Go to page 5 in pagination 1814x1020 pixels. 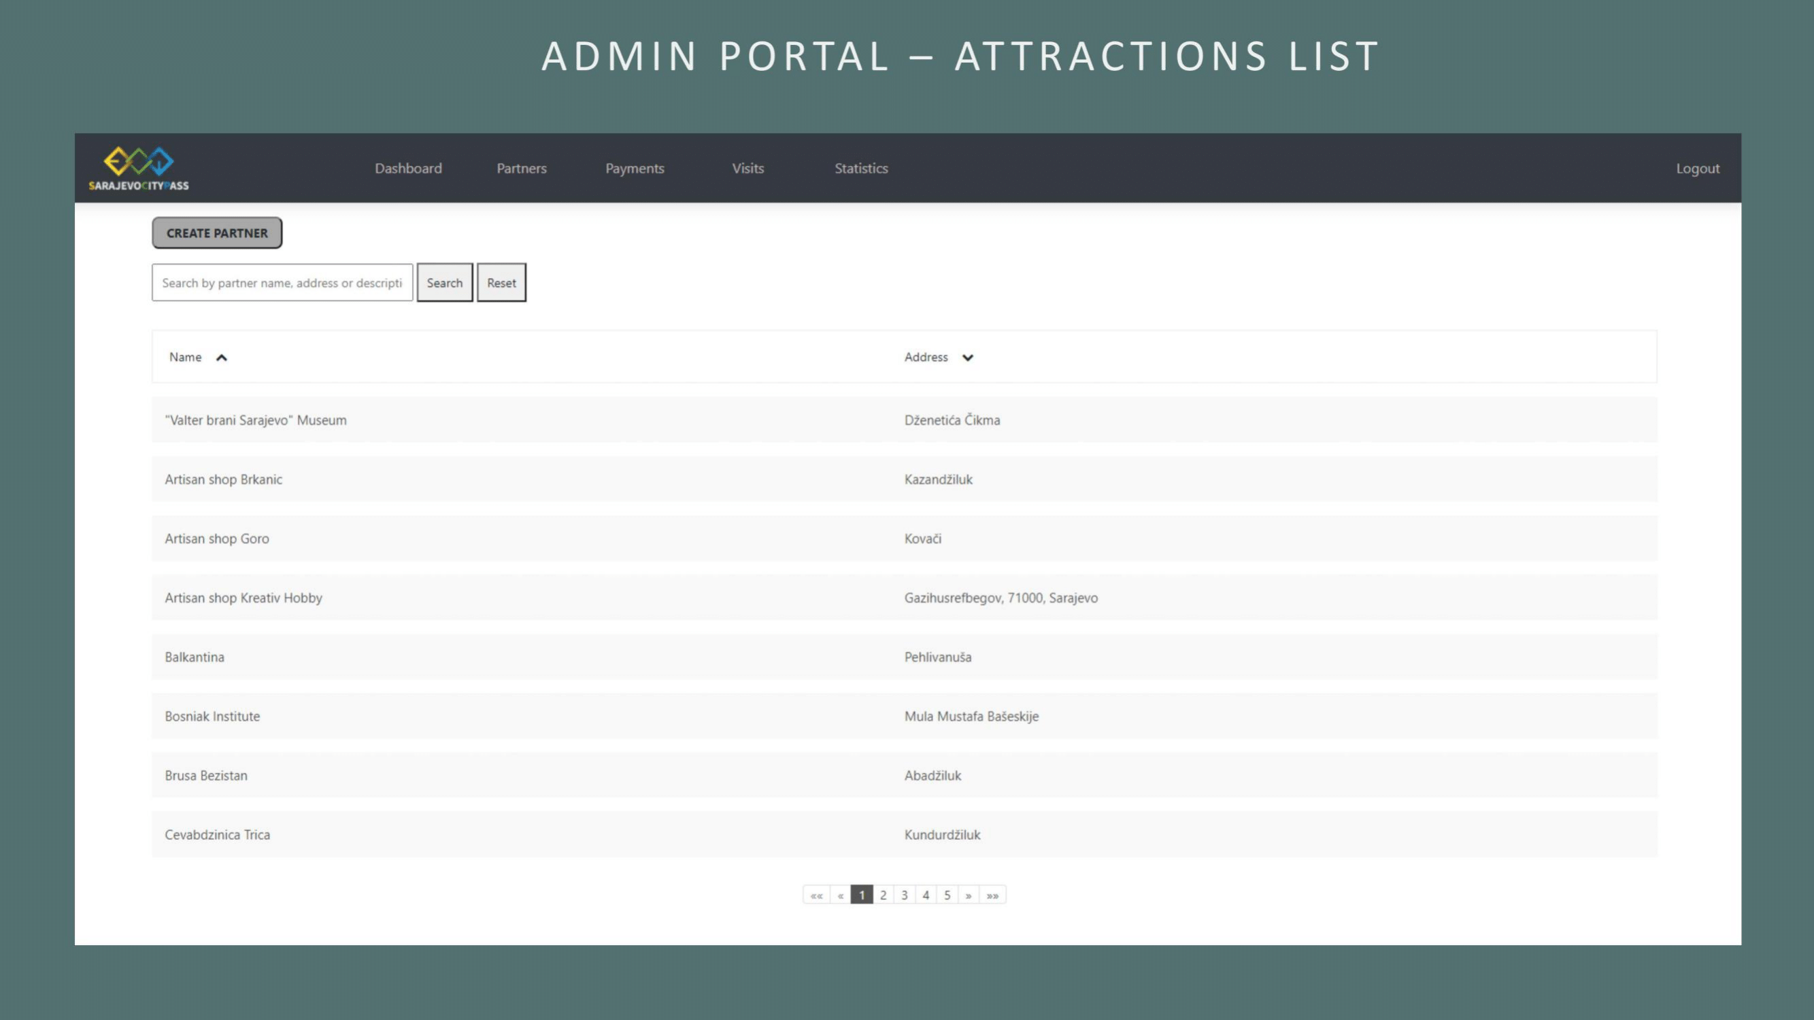(947, 896)
